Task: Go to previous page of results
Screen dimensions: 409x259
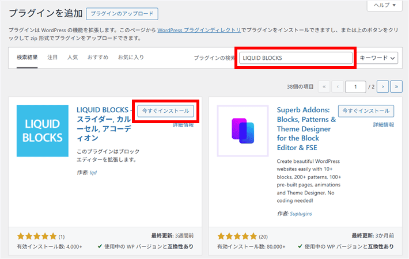Action: click(338, 87)
